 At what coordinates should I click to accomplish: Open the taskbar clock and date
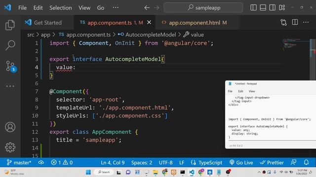(302, 172)
